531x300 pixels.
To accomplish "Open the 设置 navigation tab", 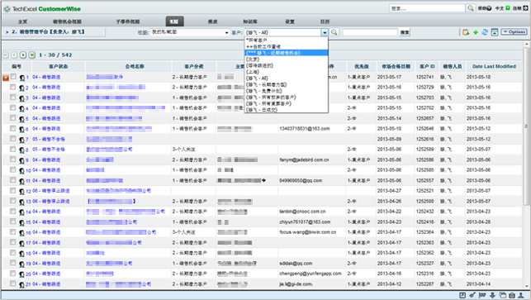I will pos(290,21).
